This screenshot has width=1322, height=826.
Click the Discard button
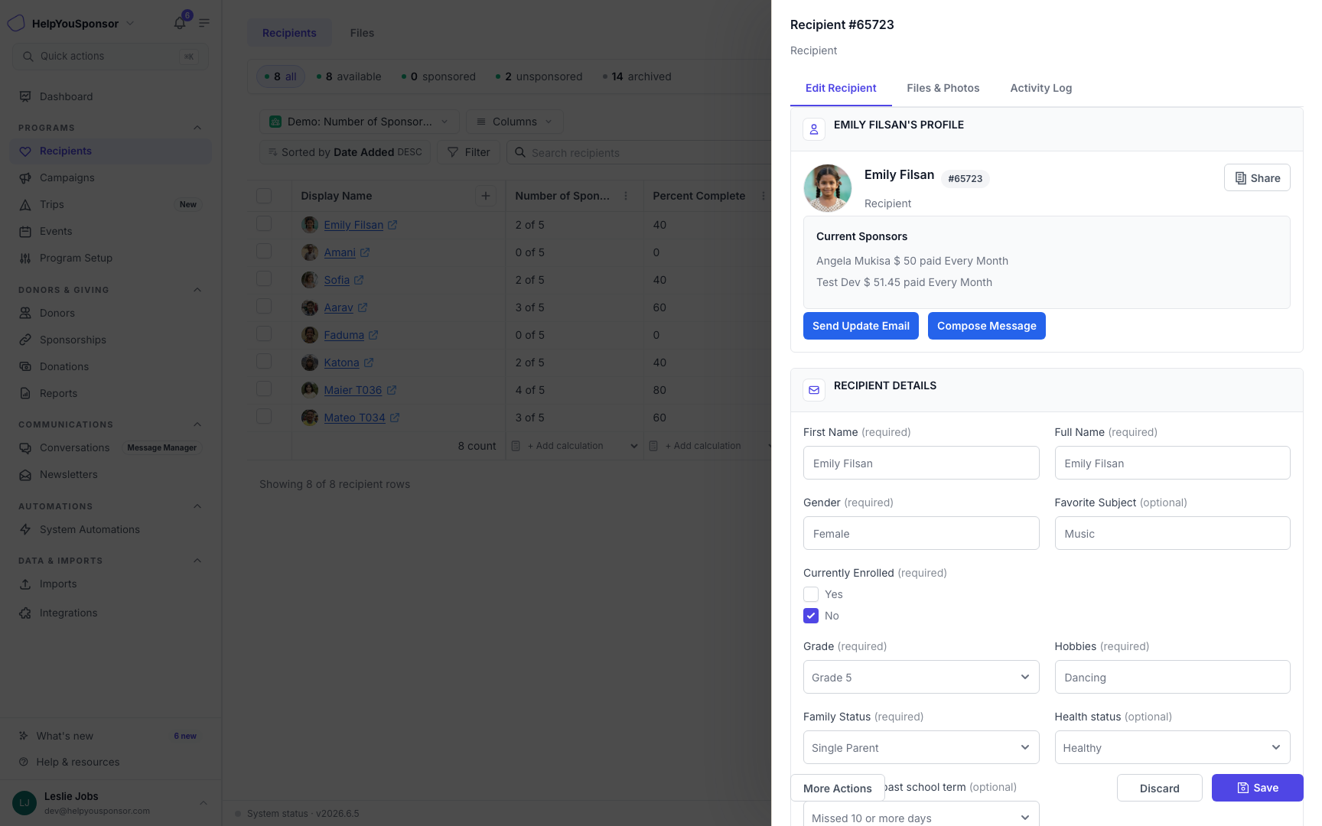click(x=1159, y=788)
